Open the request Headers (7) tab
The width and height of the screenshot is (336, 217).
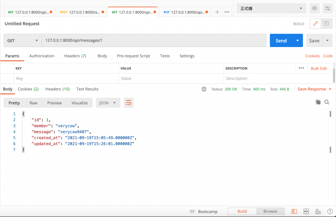[x=75, y=56]
